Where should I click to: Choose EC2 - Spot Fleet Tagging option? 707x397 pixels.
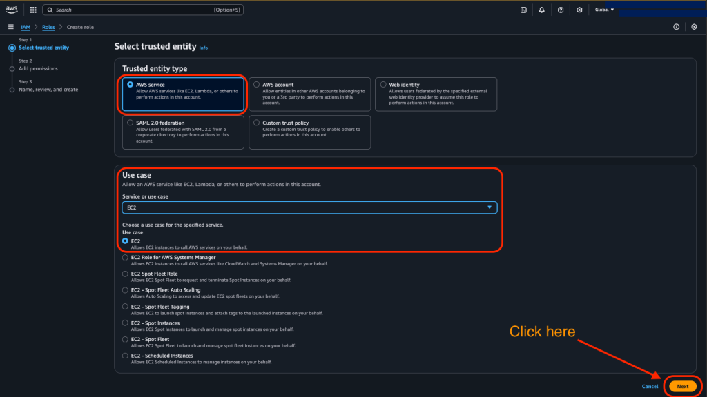click(126, 307)
